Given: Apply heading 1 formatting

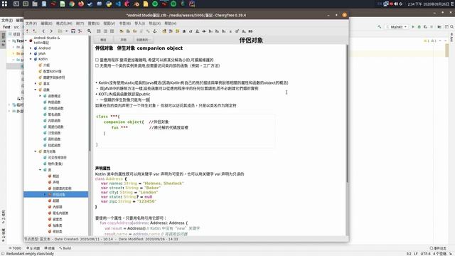Looking at the screenshot, I should [x=210, y=31].
